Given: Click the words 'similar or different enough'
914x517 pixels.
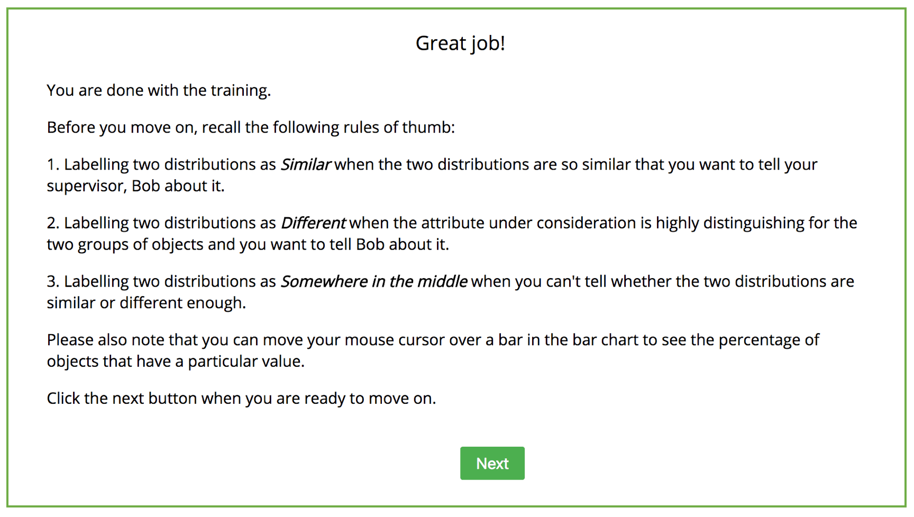Looking at the screenshot, I should (x=146, y=303).
